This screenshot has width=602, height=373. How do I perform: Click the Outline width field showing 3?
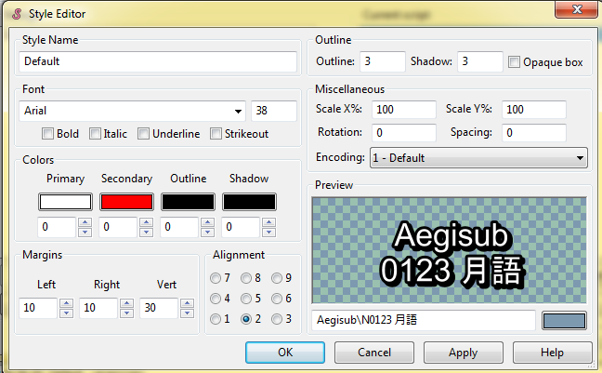click(x=383, y=61)
